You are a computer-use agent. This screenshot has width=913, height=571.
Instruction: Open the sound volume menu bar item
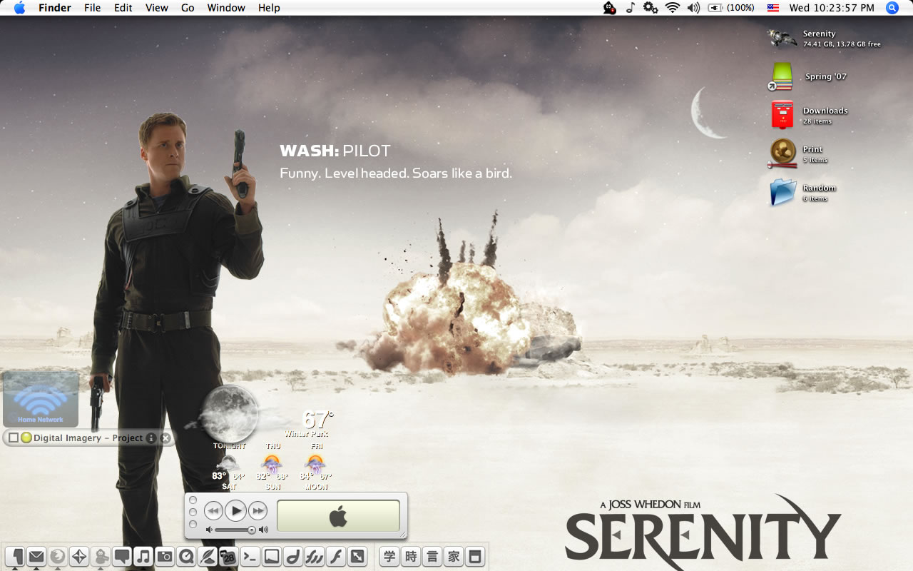[x=693, y=8]
